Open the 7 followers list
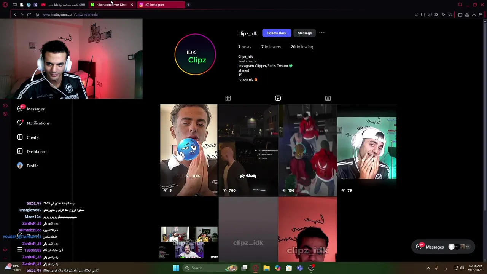 tap(271, 47)
